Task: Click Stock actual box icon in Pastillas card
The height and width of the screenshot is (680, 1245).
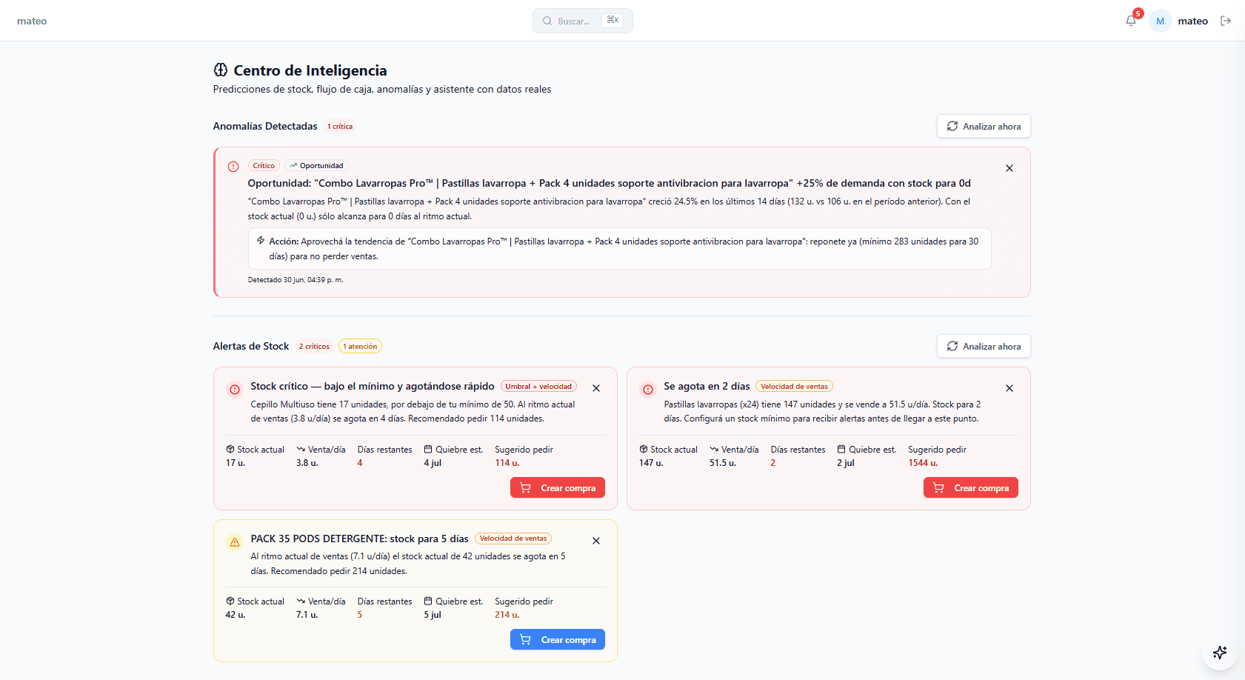Action: tap(644, 449)
